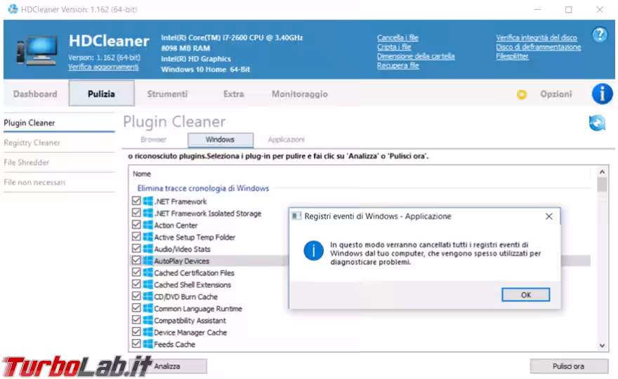Select the Windows sub-tab

[221, 140]
